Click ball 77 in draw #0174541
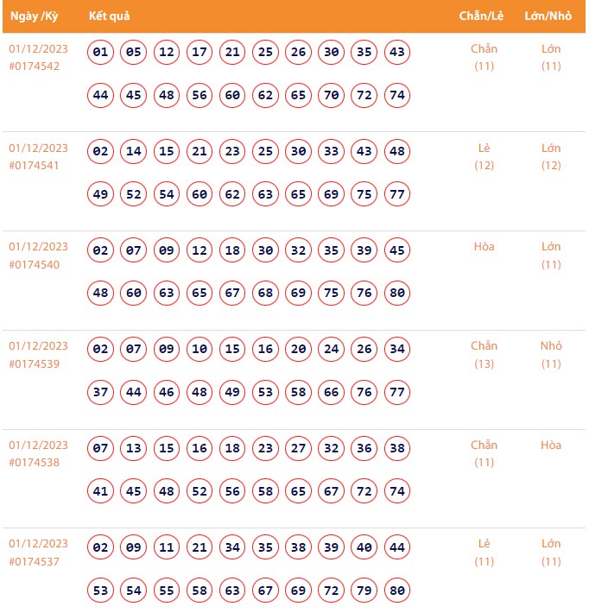This screenshot has width=589, height=613. (x=397, y=194)
